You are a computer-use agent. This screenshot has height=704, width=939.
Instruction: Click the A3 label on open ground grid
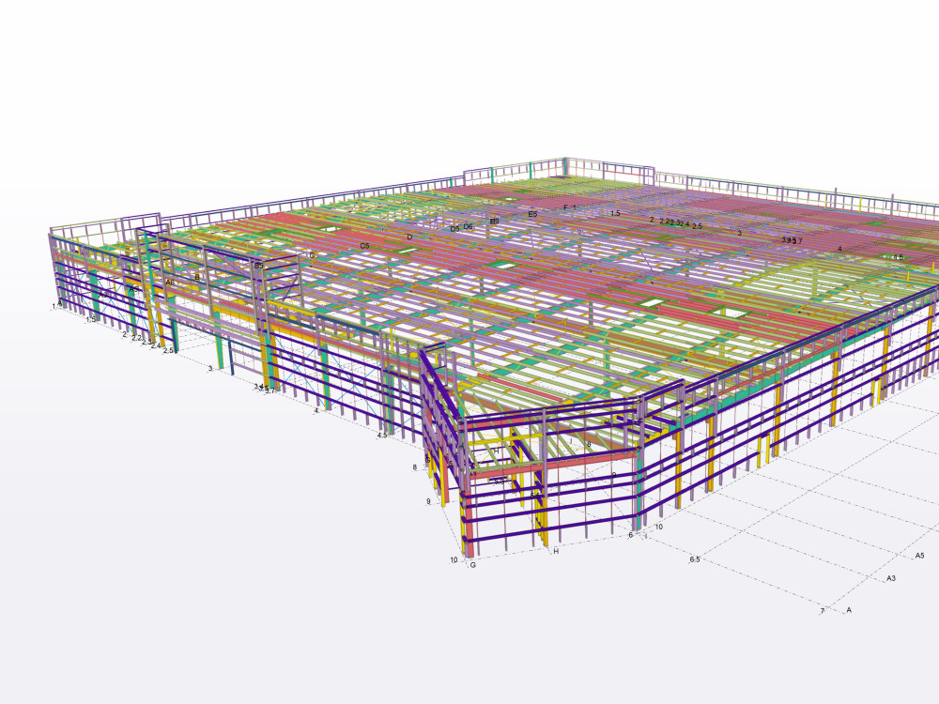tap(891, 578)
